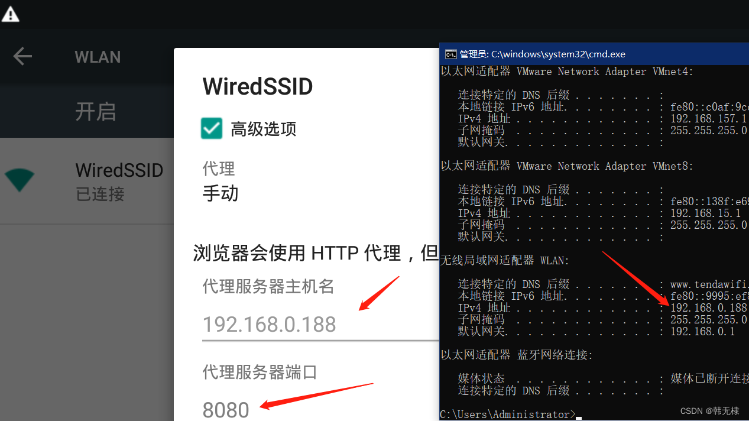Click the 代理服务器端口 field showing 8080
The image size is (749, 421).
pyautogui.click(x=320, y=409)
